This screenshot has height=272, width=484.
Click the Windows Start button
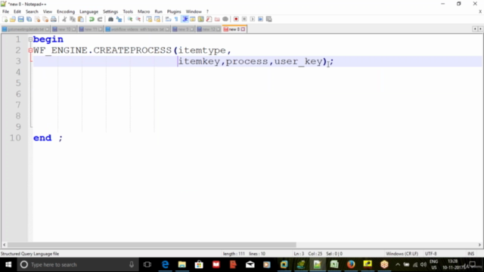click(x=8, y=264)
